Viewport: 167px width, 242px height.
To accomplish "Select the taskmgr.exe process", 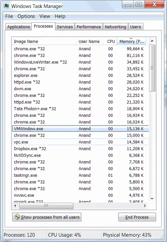I will pyautogui.click(x=80, y=175).
